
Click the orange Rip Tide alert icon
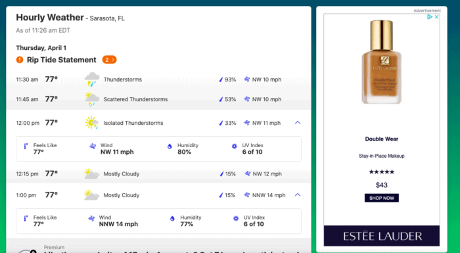(x=19, y=60)
